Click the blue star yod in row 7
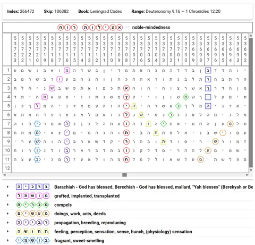Screen dimensions: 255x245 point(37,124)
